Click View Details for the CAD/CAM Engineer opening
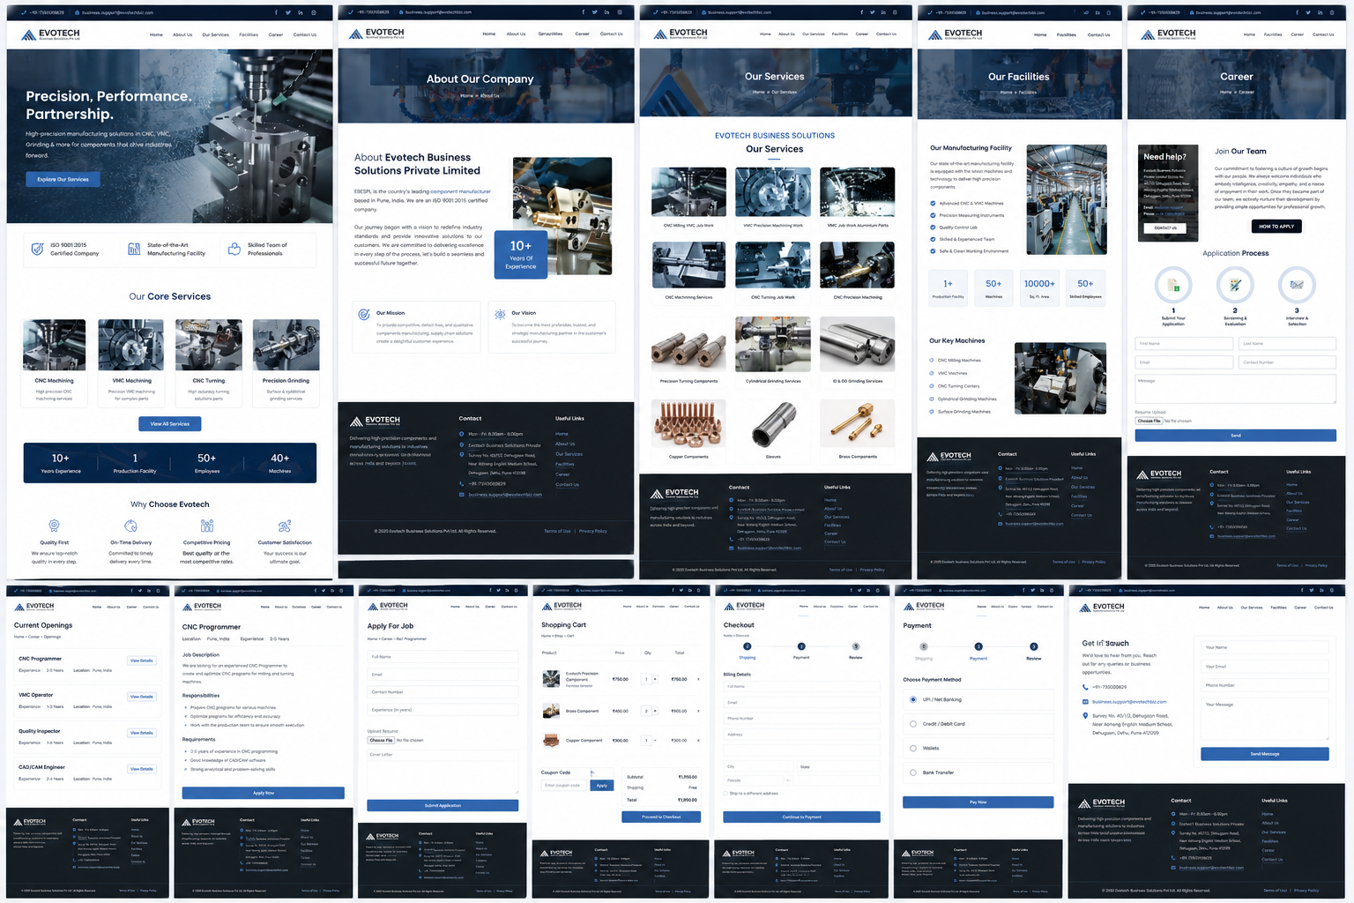 (141, 769)
